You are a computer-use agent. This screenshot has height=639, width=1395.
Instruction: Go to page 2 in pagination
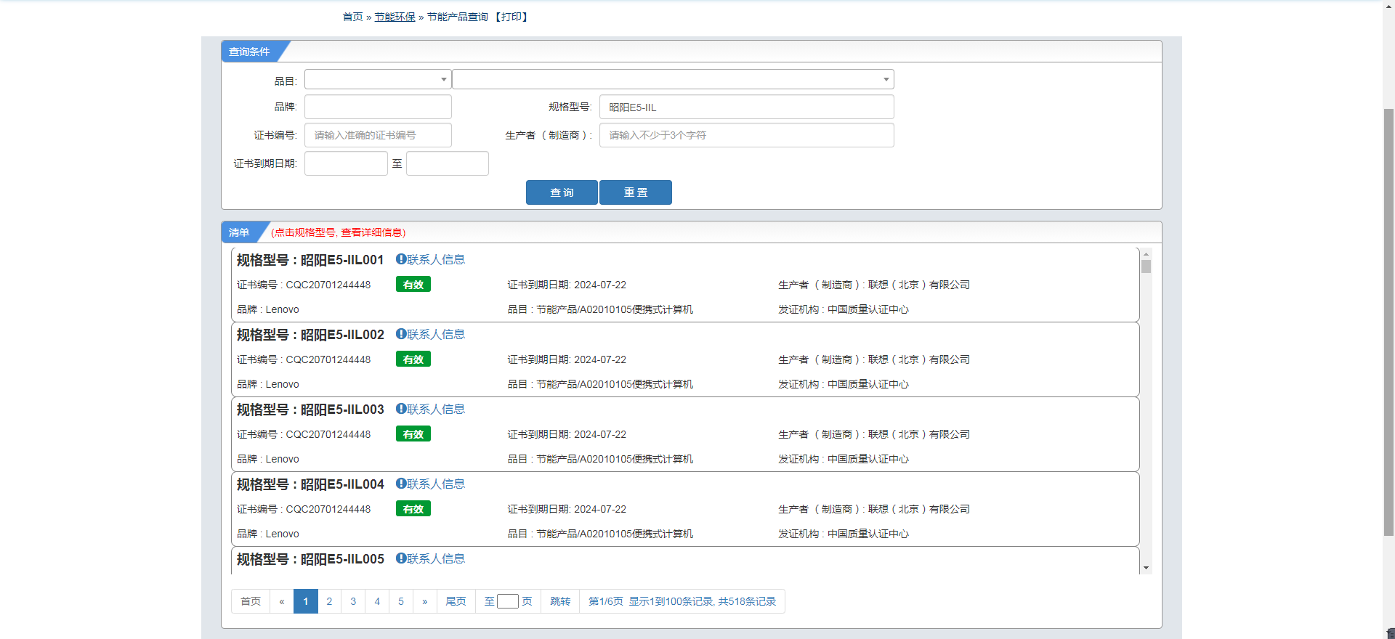329,601
